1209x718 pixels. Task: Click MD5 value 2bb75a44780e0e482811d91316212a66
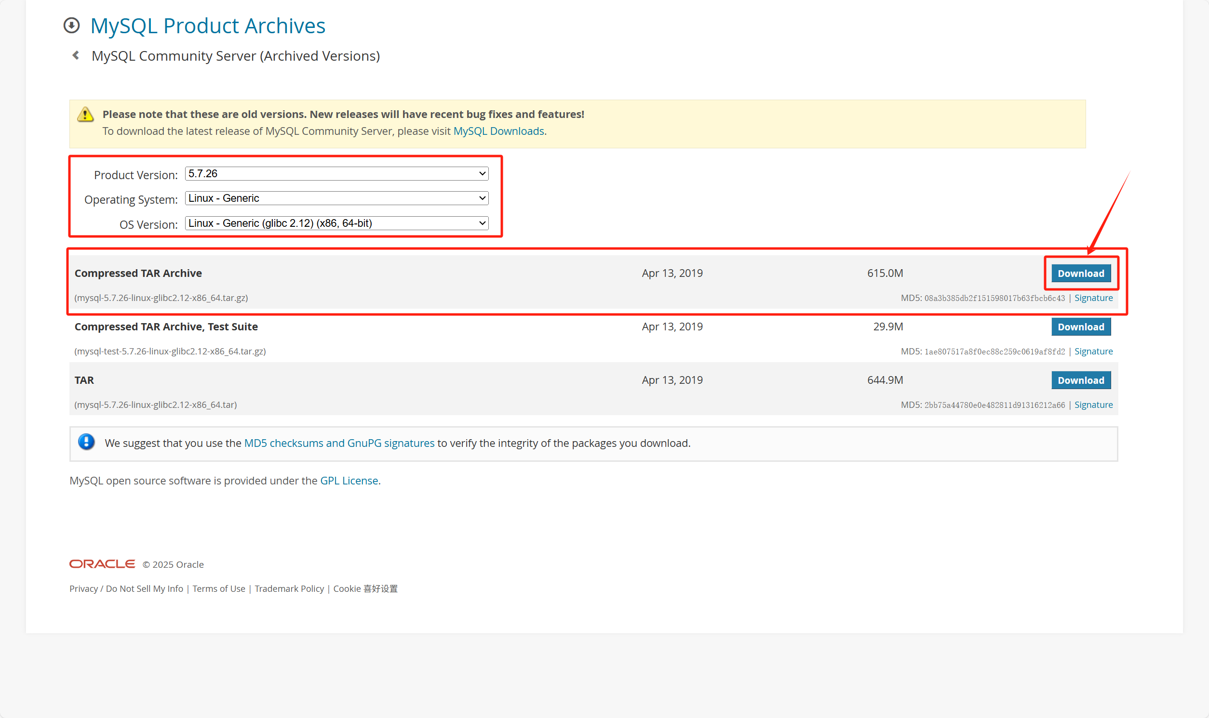[x=994, y=405]
